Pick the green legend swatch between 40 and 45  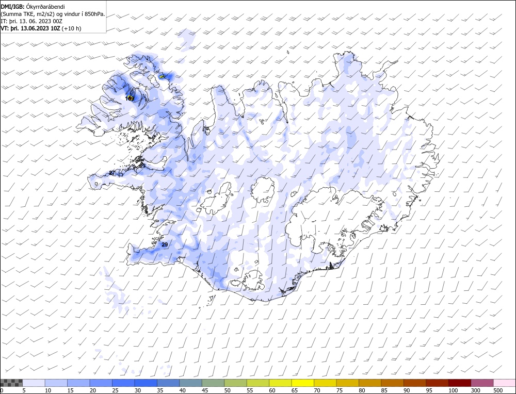click(x=191, y=383)
